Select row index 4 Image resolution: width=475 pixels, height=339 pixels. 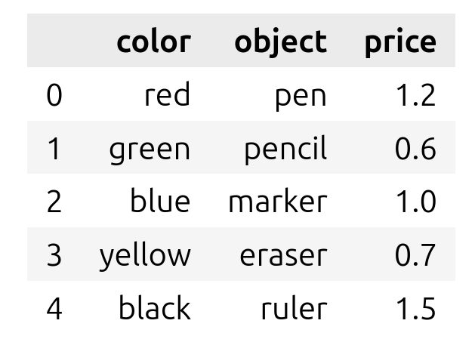(x=54, y=308)
